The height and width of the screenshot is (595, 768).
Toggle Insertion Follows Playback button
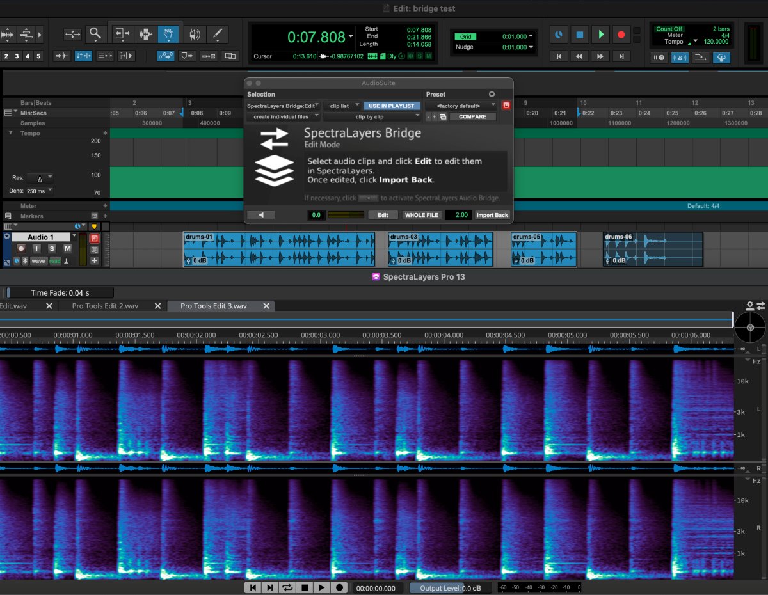[x=127, y=56]
